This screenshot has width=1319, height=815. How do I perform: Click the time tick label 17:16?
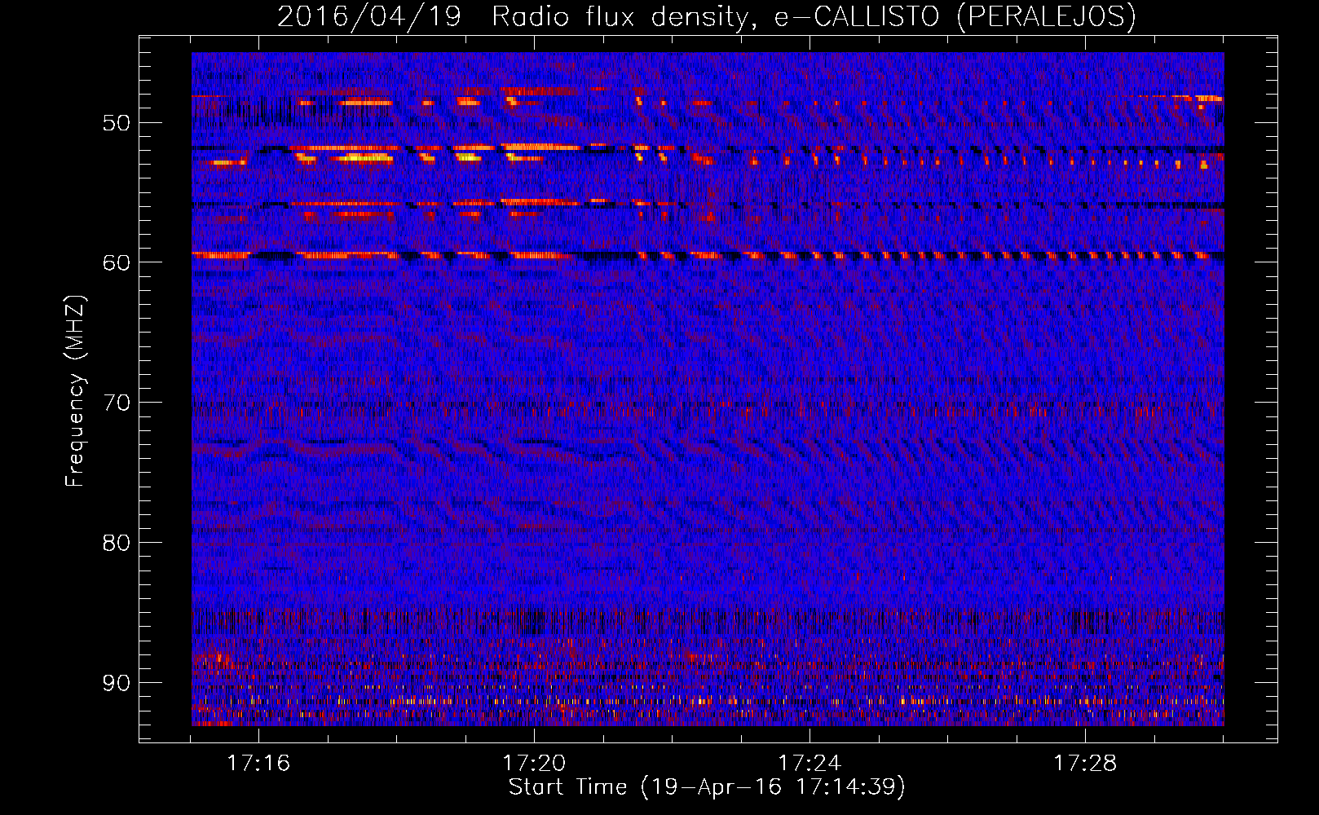tap(258, 763)
